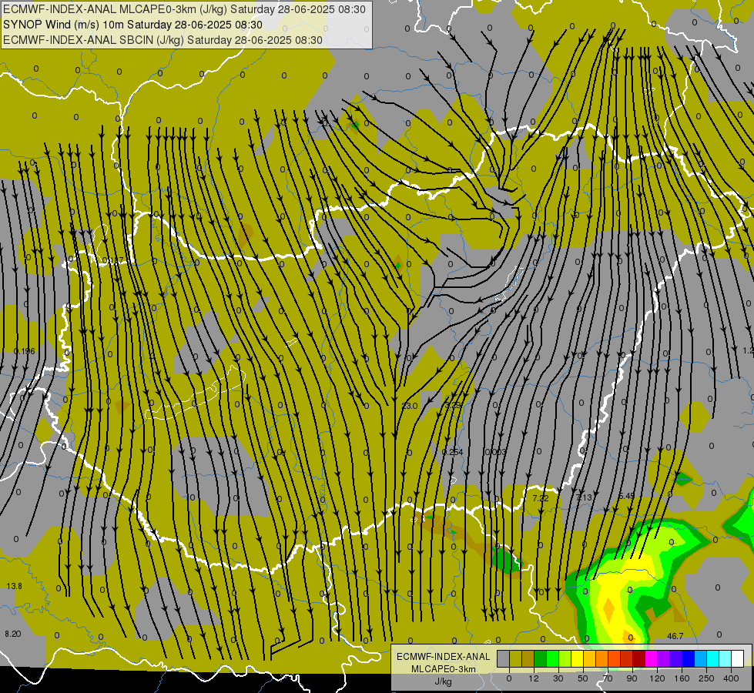754x693 pixels.
Task: Click the ECMWF-INDEX-ANAL legend title
Action: (443, 657)
